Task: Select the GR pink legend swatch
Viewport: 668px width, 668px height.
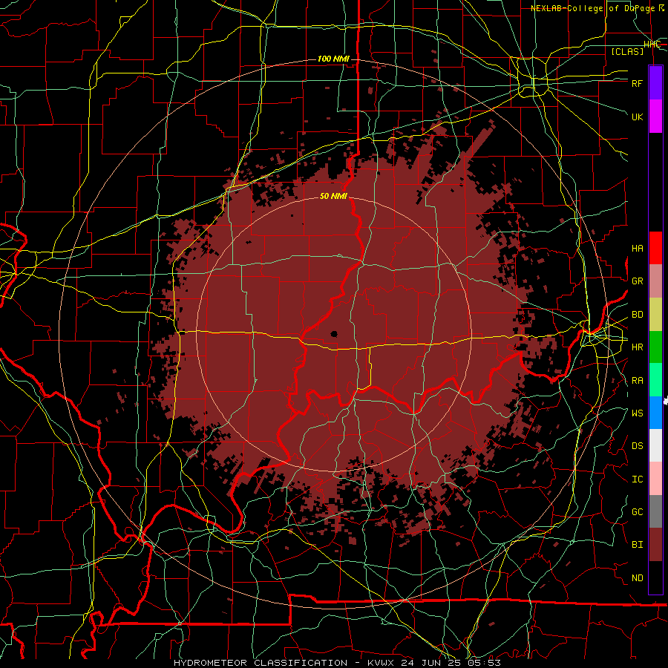Action: [655, 281]
